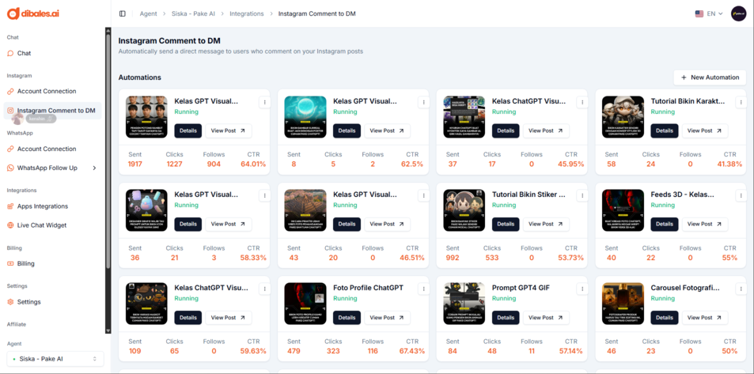
Task: Expand the WhatsApp Follow Up chevron
Action: pyautogui.click(x=94, y=168)
